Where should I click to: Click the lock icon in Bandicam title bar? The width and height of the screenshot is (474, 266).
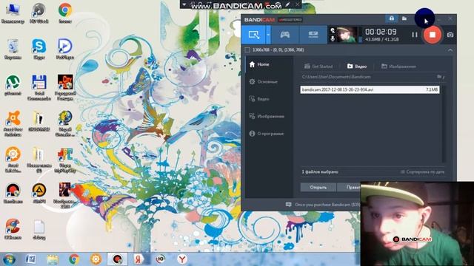[392, 18]
